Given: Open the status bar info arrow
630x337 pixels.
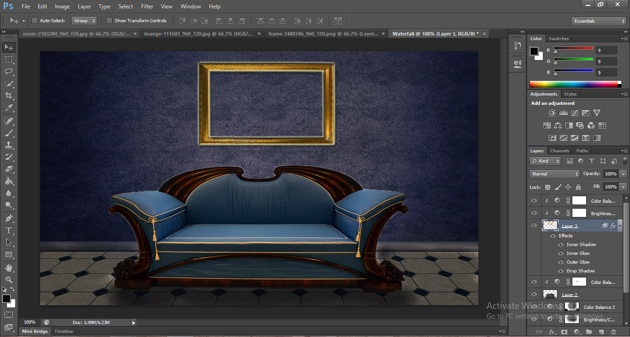Looking at the screenshot, I should [134, 323].
